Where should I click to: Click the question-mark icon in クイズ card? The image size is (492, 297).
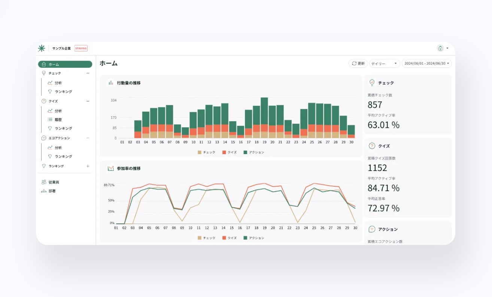click(372, 146)
